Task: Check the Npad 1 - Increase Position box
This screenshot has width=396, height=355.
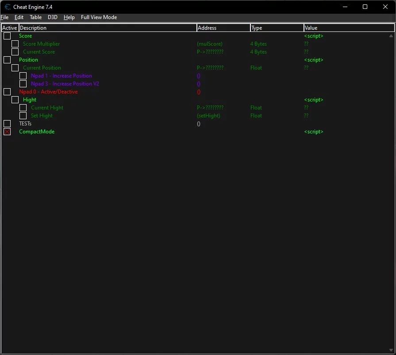Action: point(23,76)
